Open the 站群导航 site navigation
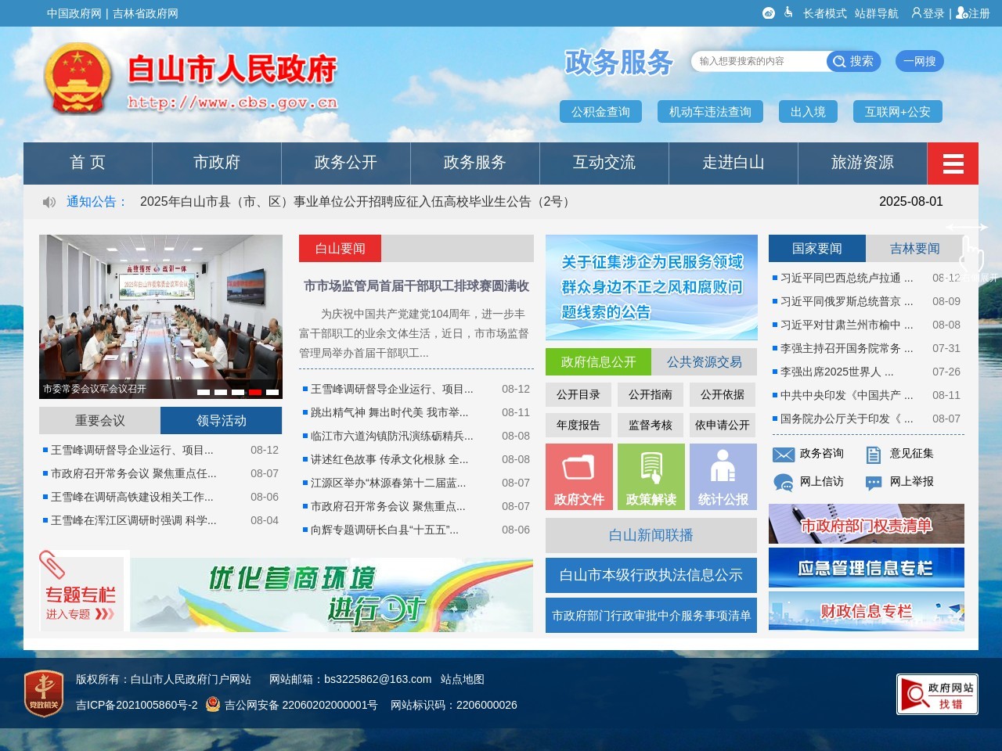The image size is (1002, 751). [876, 13]
